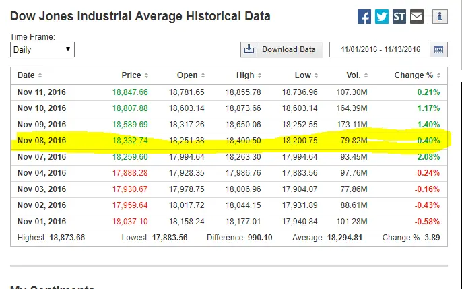The image size is (462, 289).
Task: Click the date range input field
Action: point(380,49)
